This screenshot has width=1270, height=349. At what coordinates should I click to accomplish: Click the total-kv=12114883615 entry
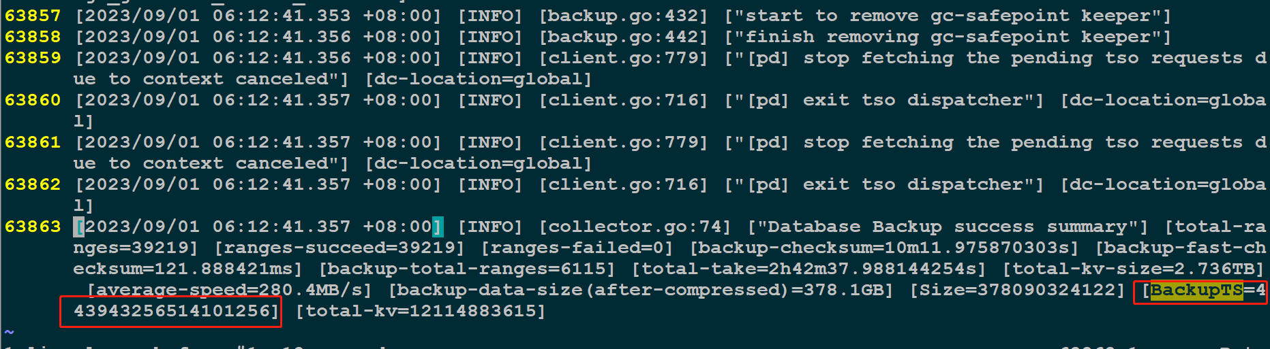(421, 312)
